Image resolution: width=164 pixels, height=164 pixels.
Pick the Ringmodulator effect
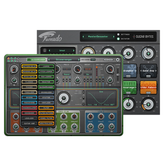tap(29, 108)
